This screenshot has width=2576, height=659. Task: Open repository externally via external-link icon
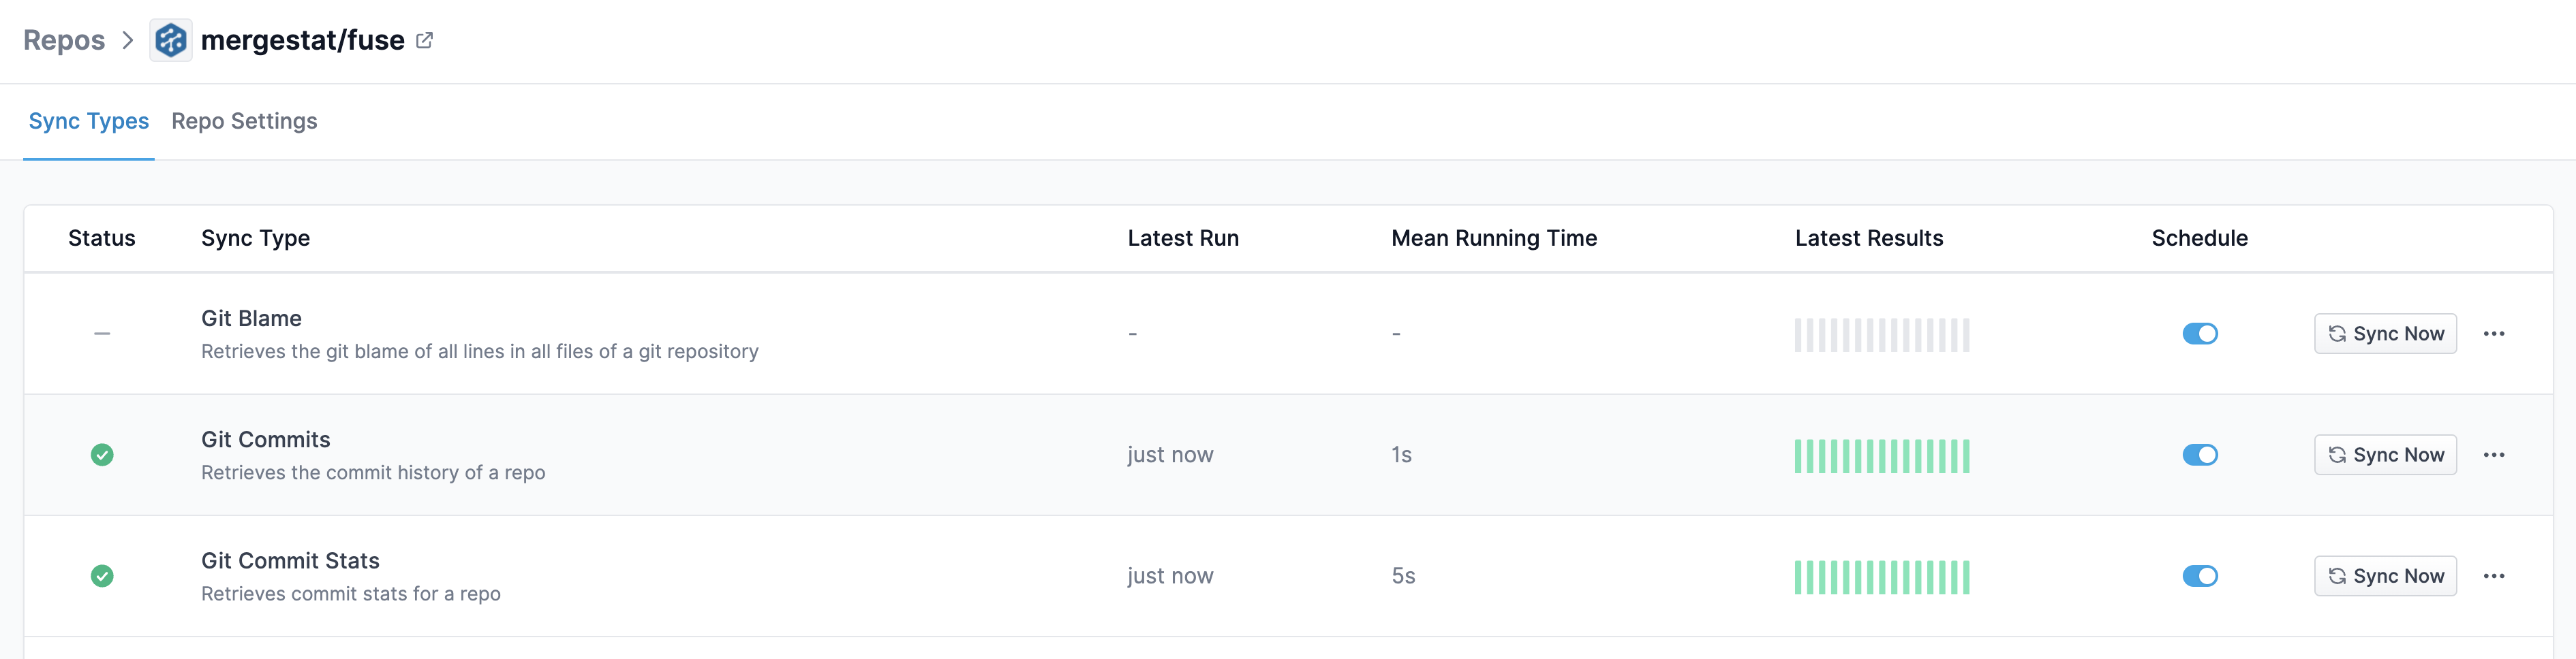click(x=424, y=39)
